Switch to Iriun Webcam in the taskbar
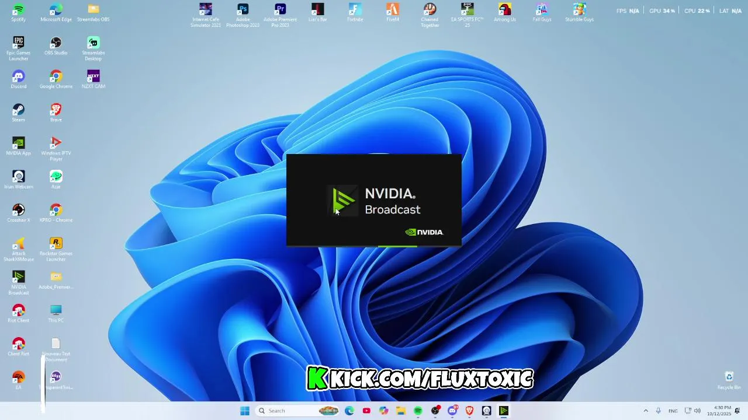Viewport: 748px width, 420px height. (x=486, y=411)
